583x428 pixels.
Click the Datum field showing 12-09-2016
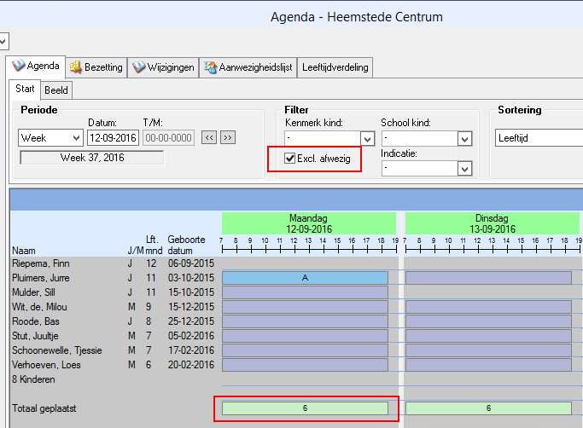pos(113,137)
